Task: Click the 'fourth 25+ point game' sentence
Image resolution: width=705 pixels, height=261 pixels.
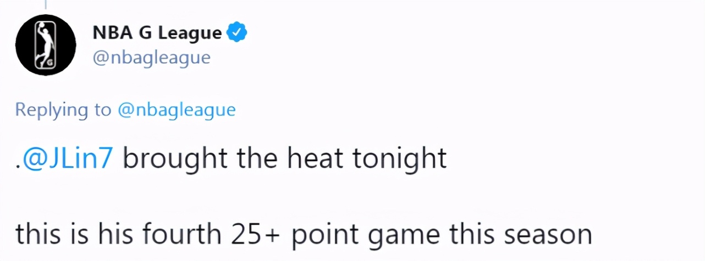Action: 304,235
